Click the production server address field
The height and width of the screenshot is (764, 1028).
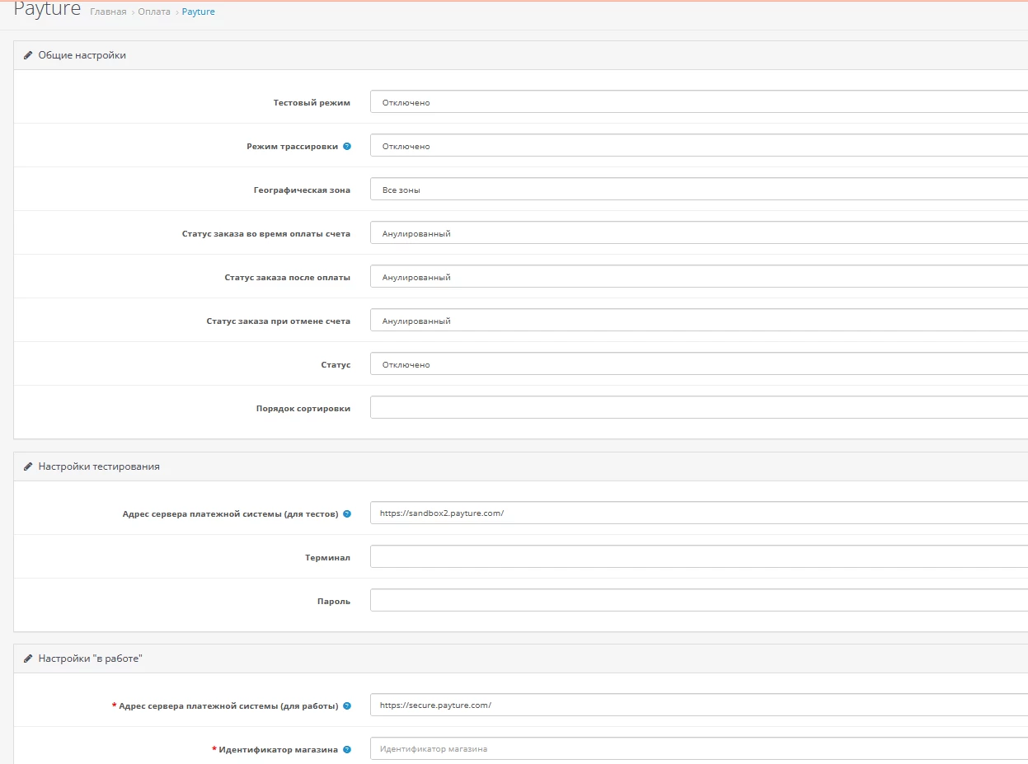(x=699, y=705)
